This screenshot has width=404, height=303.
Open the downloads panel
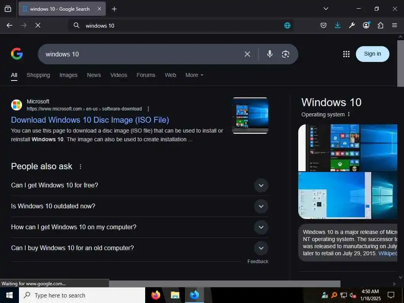[x=338, y=25]
